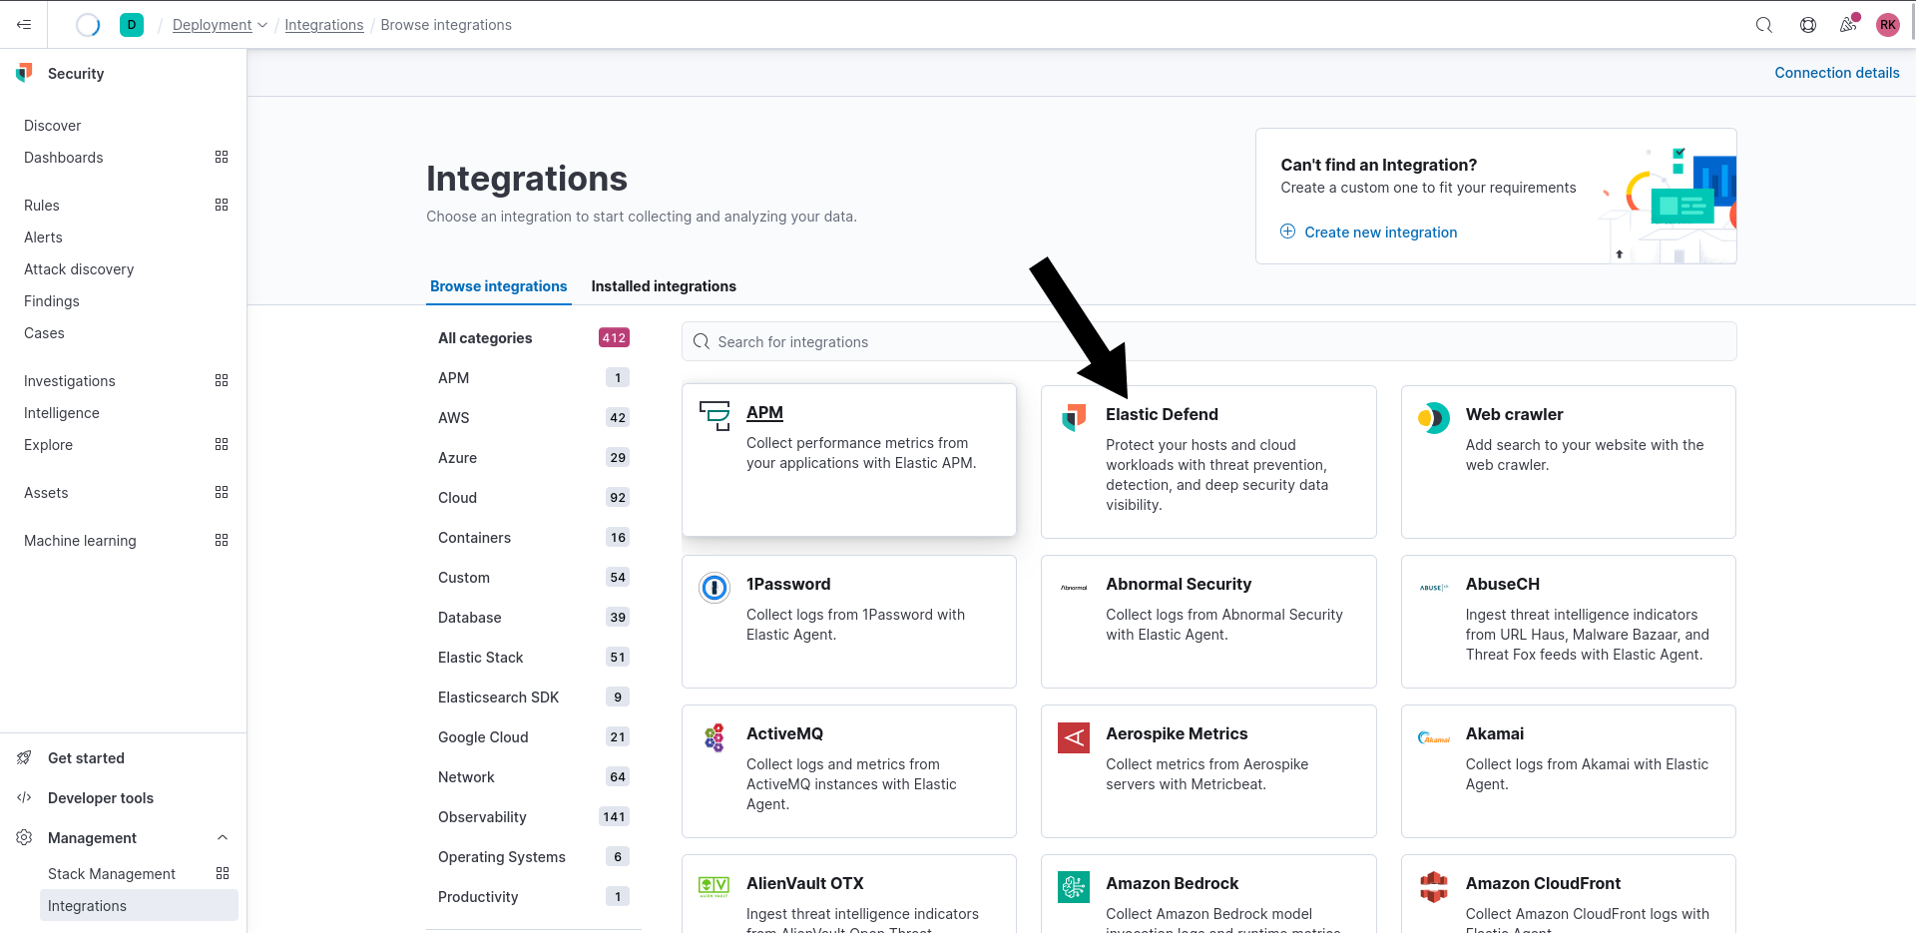Click the Web crawler logo icon

pyautogui.click(x=1433, y=417)
